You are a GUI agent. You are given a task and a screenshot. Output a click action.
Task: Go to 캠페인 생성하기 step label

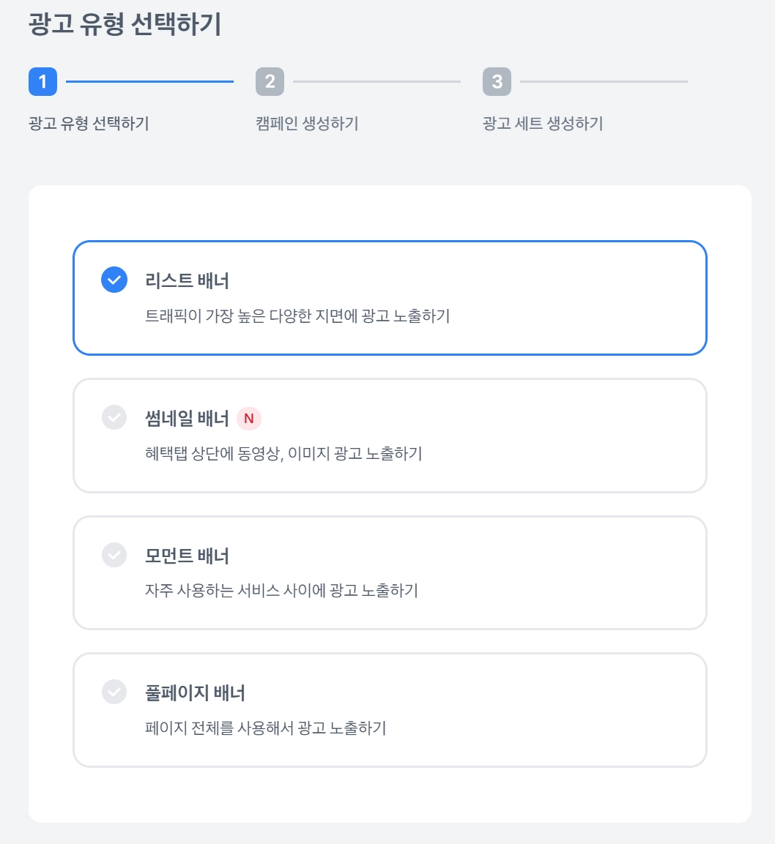coord(307,123)
